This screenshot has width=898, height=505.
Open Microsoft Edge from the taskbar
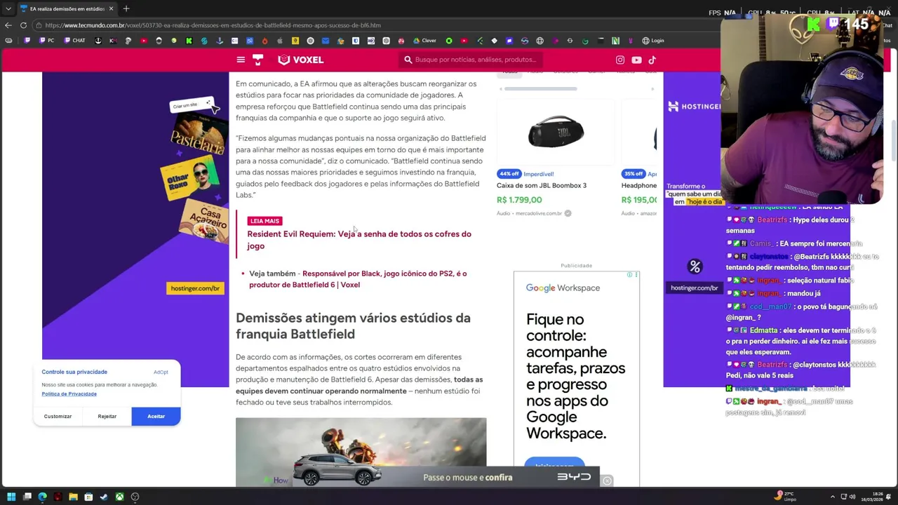click(x=42, y=497)
